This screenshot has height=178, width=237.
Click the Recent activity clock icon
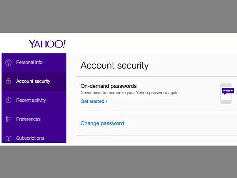[8, 100]
